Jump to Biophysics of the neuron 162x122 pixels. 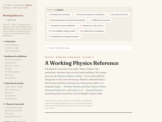tap(91, 26)
